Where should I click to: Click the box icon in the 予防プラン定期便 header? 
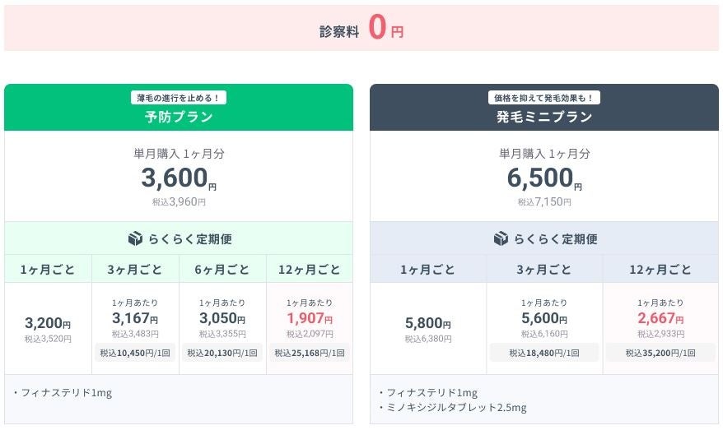[x=136, y=238]
